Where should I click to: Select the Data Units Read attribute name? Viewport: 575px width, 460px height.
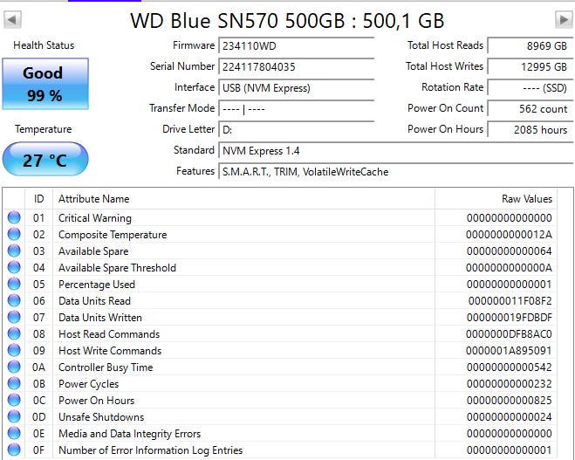(x=94, y=301)
